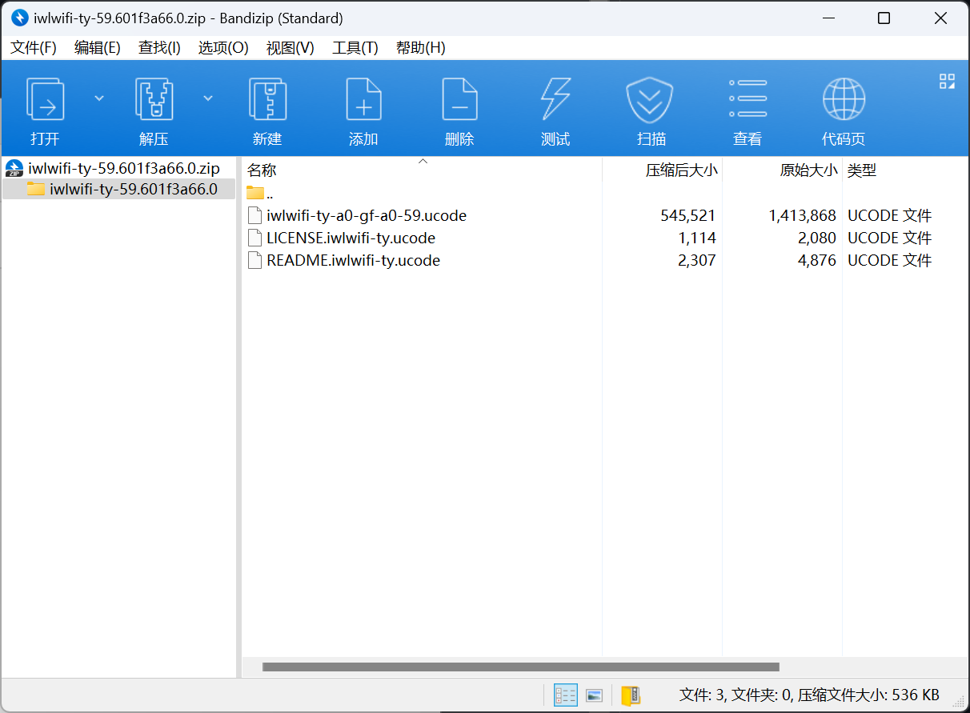Screen dimensions: 970x713
Task: Open the 代码页 (Code page) globe icon
Action: (844, 100)
